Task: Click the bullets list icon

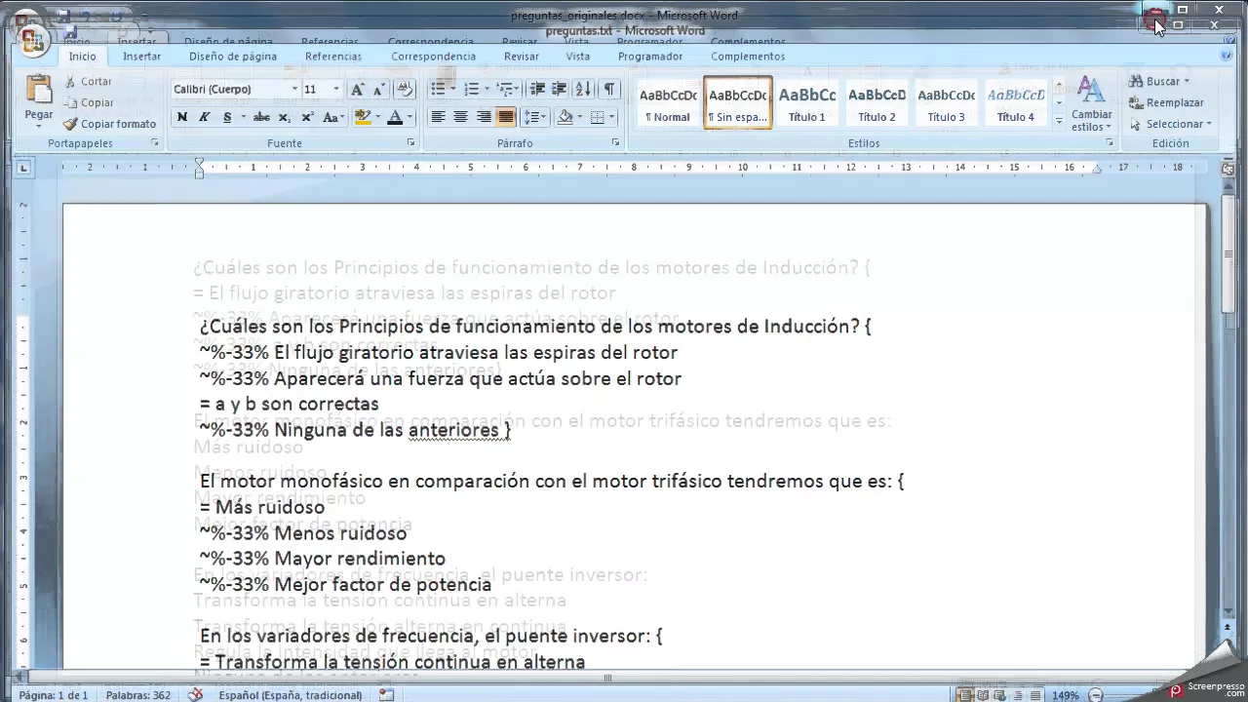Action: click(438, 90)
